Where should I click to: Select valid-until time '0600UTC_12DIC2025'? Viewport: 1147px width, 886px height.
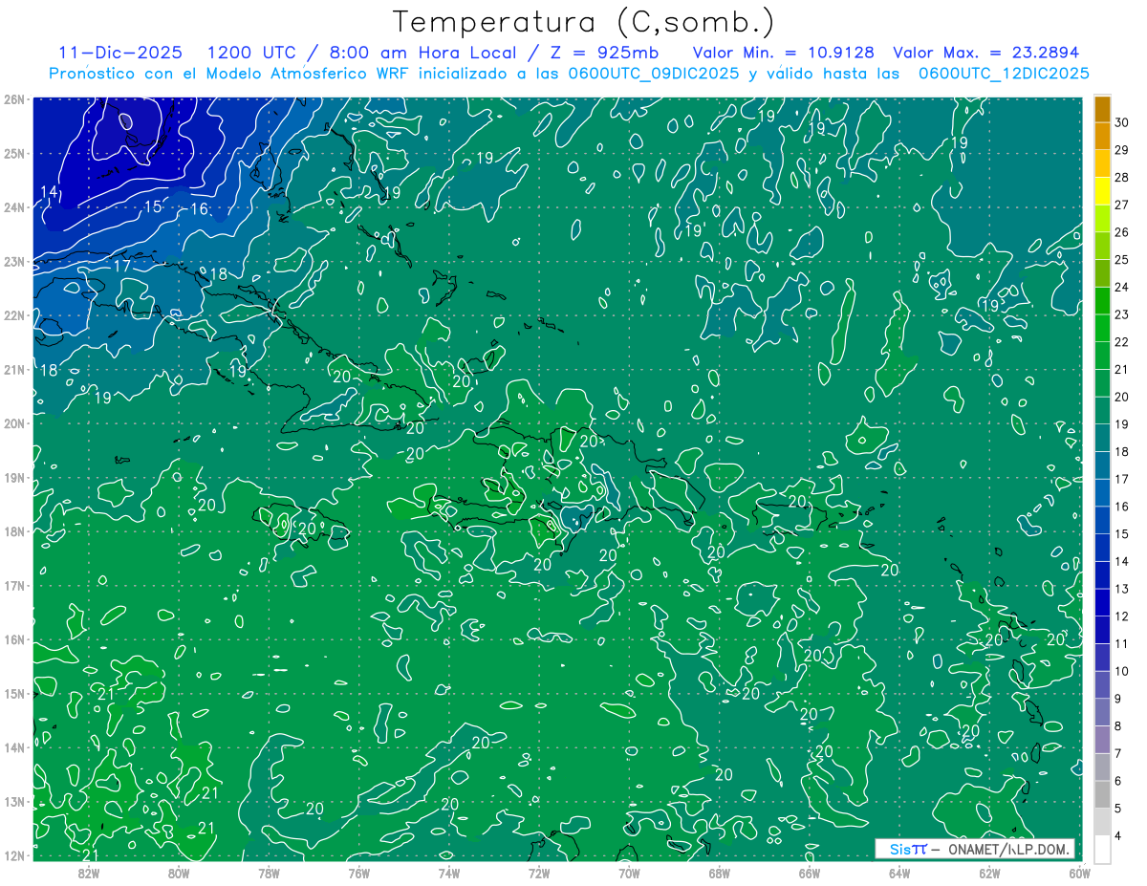point(1004,74)
